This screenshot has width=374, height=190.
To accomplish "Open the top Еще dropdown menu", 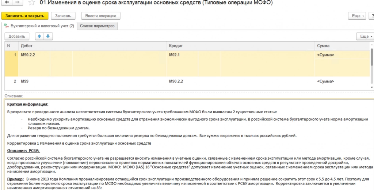I will tap(357, 16).
